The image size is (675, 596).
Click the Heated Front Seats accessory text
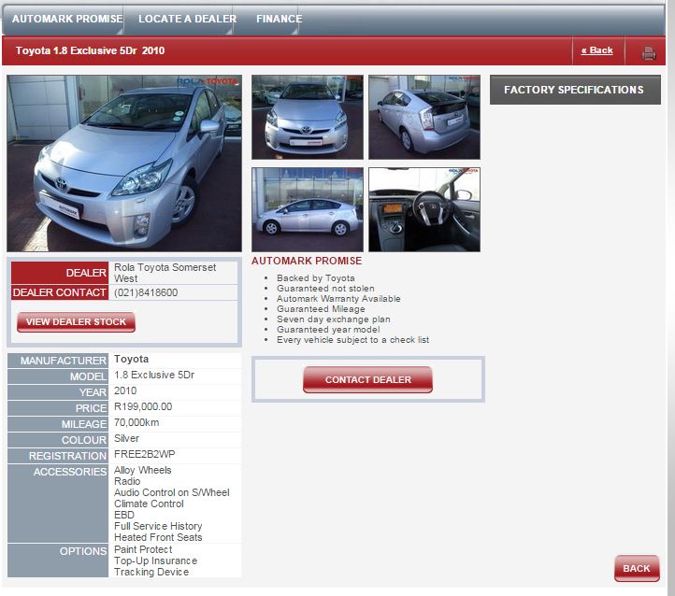[x=158, y=537]
